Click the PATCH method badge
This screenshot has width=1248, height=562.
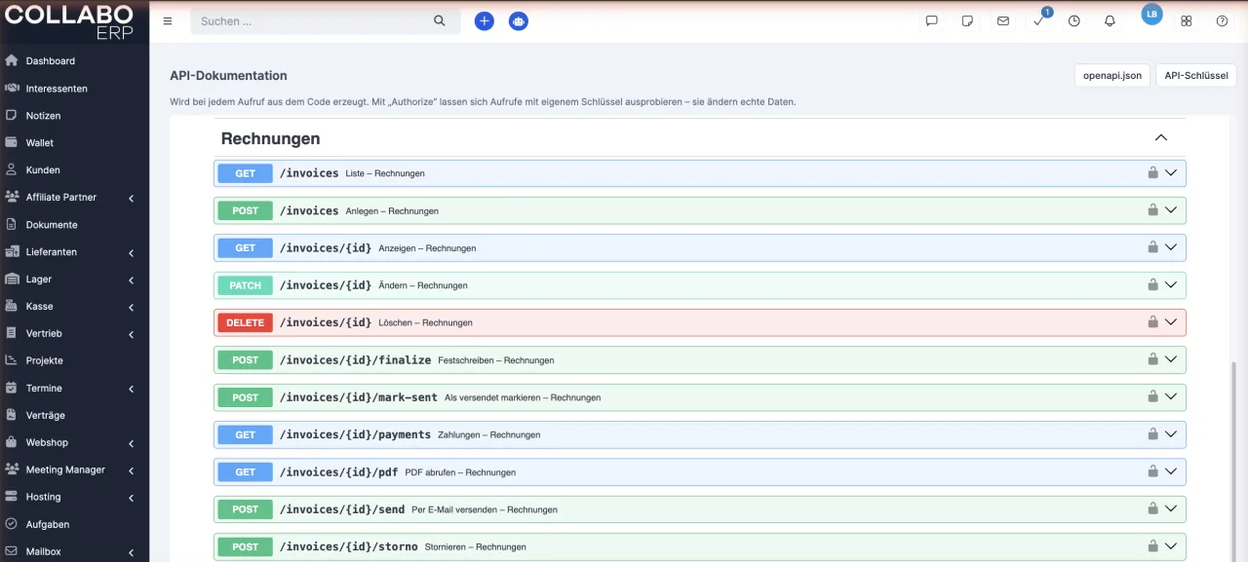coord(246,284)
